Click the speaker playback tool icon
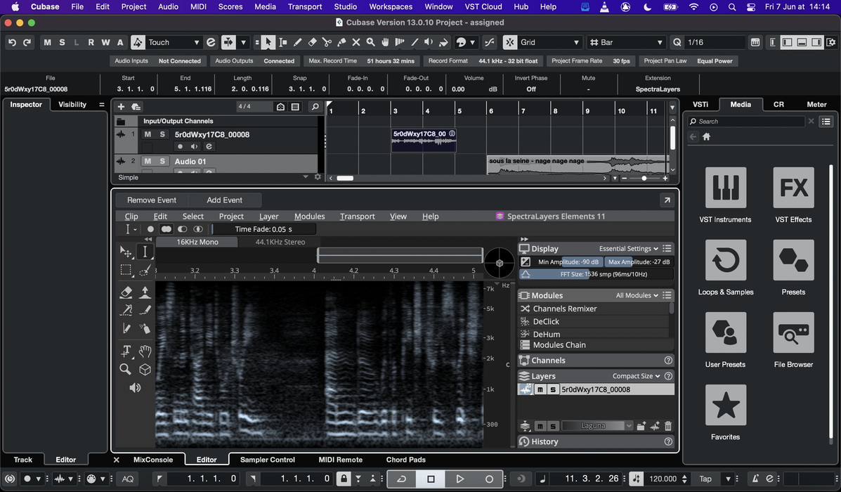This screenshot has width=841, height=492. coord(135,387)
